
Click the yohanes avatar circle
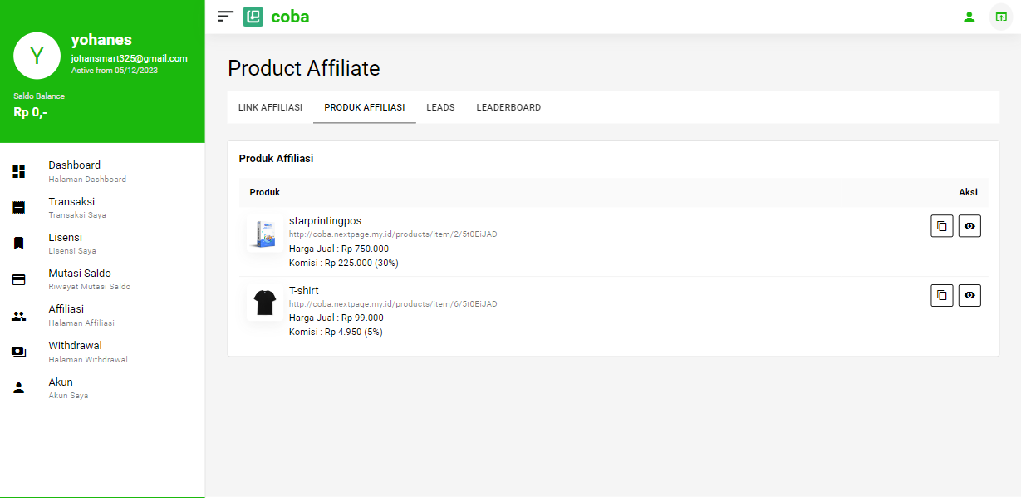37,55
